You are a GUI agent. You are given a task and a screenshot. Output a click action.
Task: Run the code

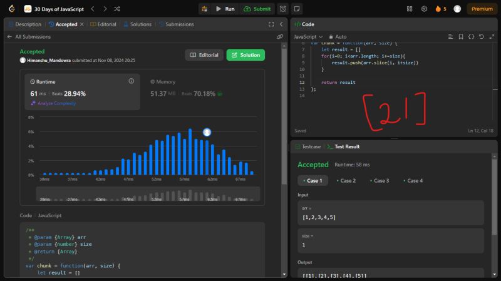tap(225, 9)
